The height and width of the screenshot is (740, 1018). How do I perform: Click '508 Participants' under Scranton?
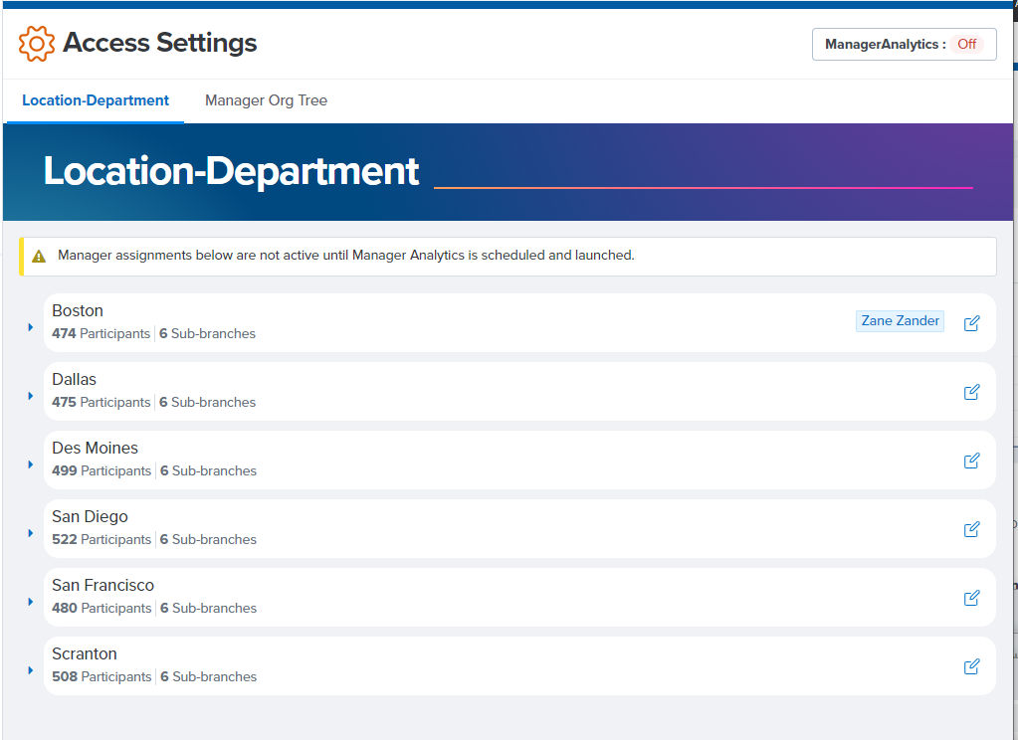point(102,677)
